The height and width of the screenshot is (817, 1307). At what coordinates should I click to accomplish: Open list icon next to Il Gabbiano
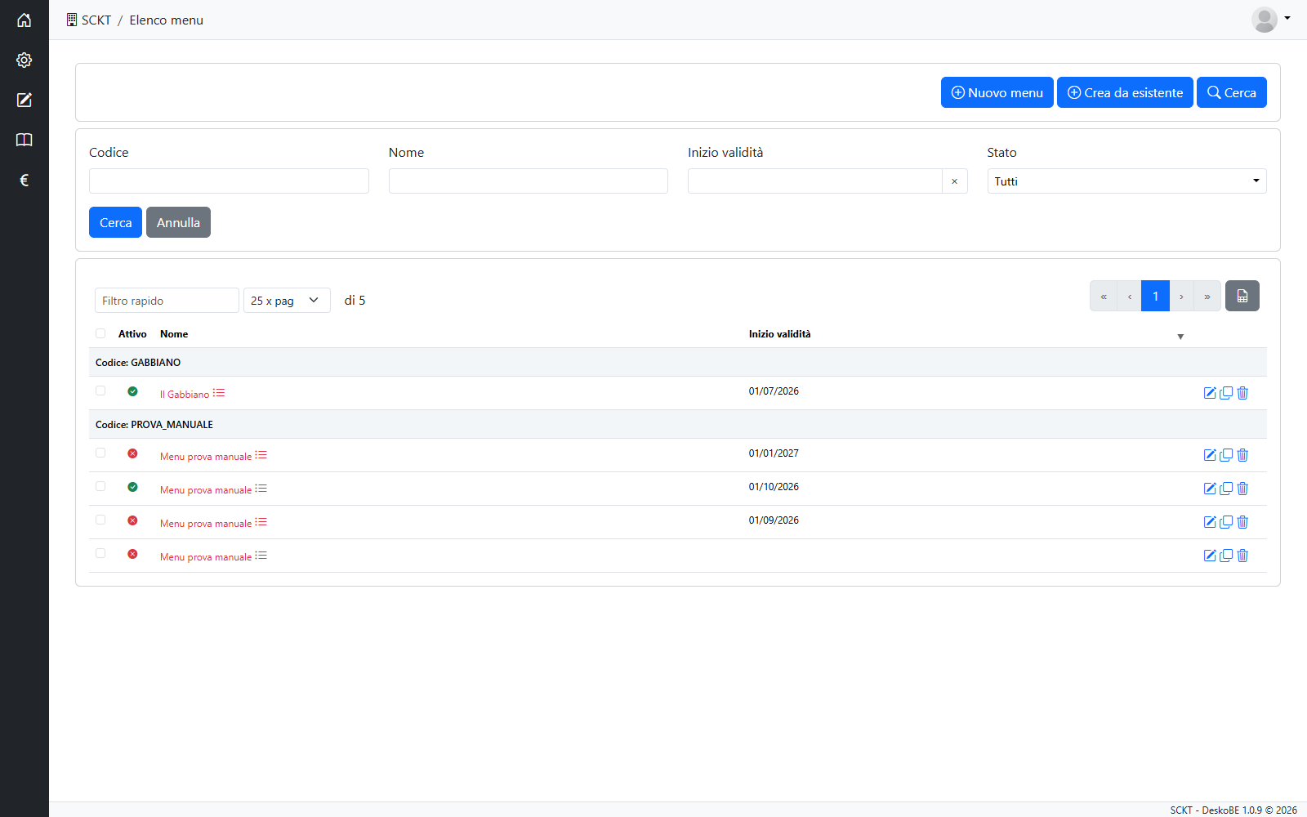(x=219, y=393)
